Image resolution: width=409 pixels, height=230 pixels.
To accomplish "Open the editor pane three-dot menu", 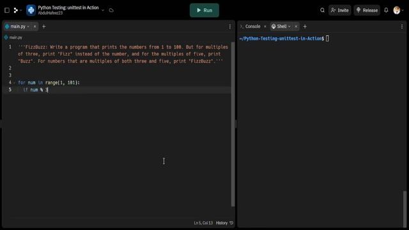I will (230, 26).
